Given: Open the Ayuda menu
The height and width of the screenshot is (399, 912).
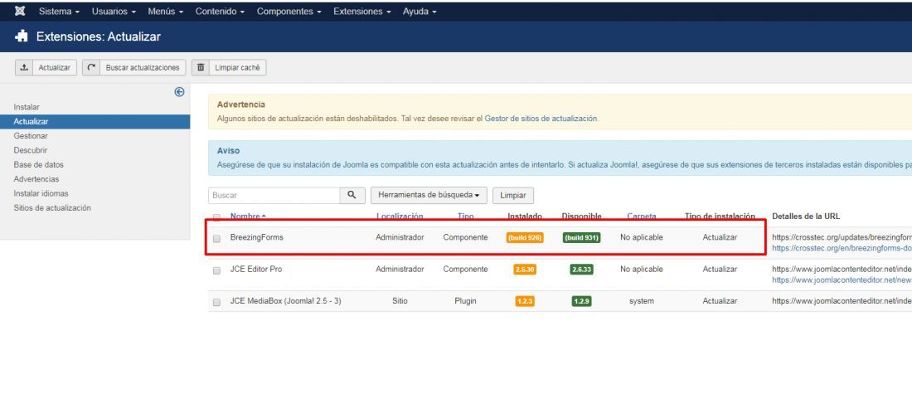Looking at the screenshot, I should [x=420, y=11].
